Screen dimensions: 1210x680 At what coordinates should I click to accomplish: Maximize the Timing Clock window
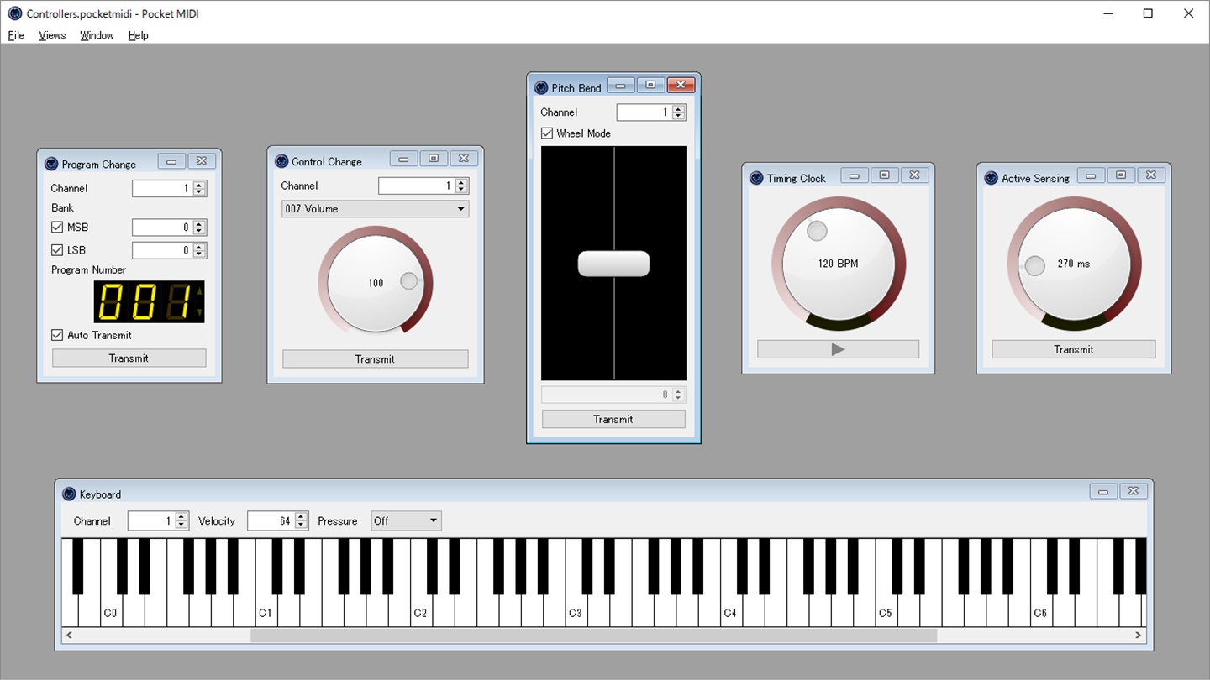pos(884,175)
